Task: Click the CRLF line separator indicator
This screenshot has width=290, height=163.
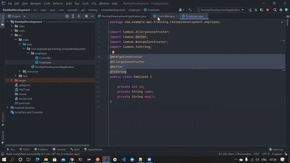Action: pyautogui.click(x=256, y=154)
